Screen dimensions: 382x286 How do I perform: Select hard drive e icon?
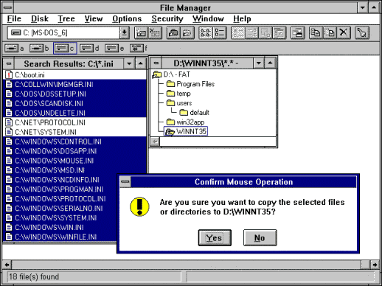[x=111, y=48]
